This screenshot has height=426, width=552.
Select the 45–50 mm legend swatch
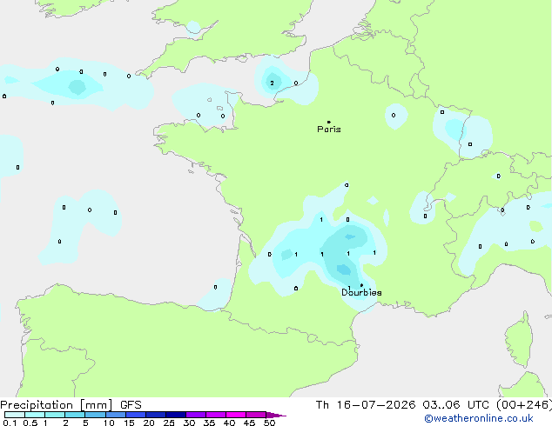(x=256, y=415)
